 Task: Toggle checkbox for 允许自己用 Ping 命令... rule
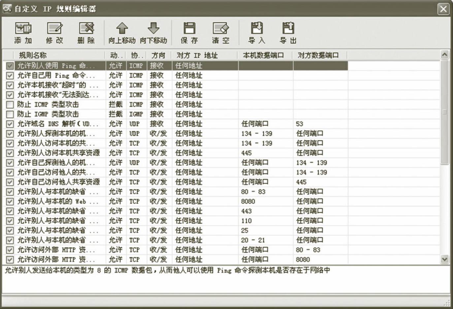(10, 75)
